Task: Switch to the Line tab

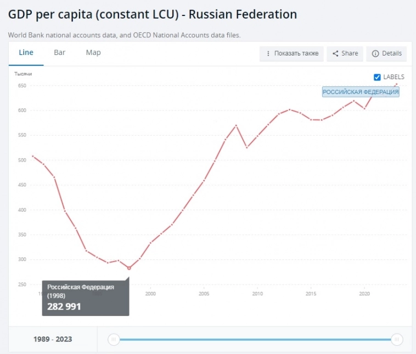Action: (26, 53)
